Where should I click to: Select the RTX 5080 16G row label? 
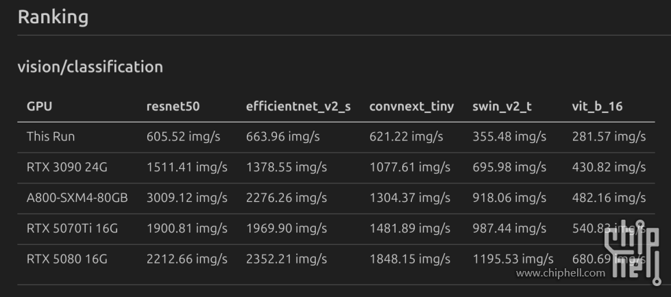pyautogui.click(x=66, y=259)
